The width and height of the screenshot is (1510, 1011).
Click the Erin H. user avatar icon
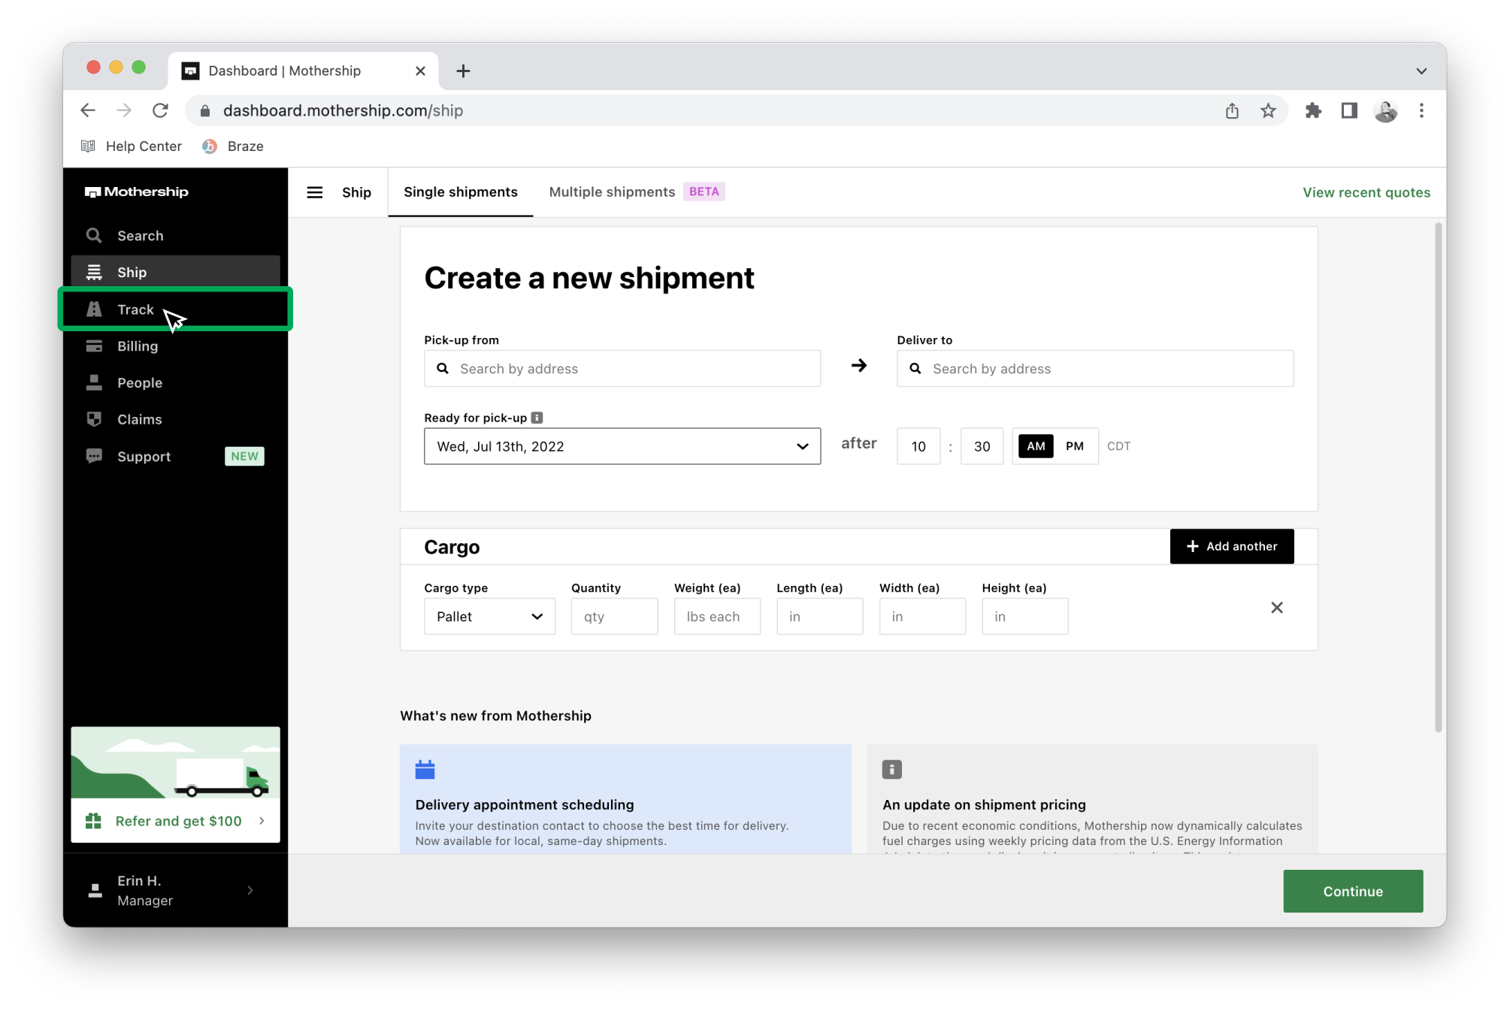coord(95,890)
